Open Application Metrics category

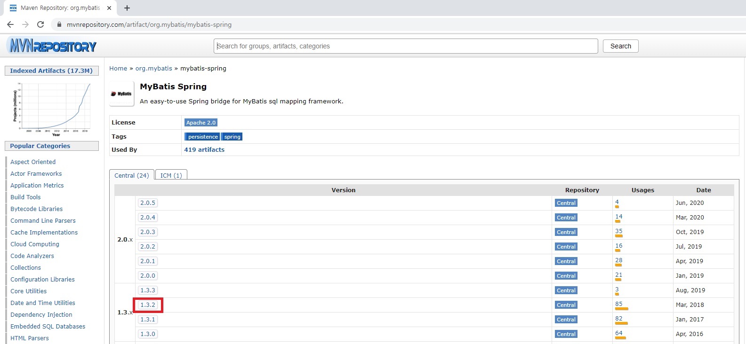click(x=37, y=186)
